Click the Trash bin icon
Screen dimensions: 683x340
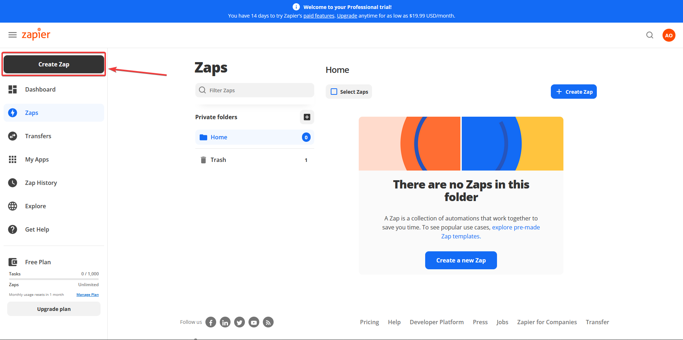tap(203, 160)
